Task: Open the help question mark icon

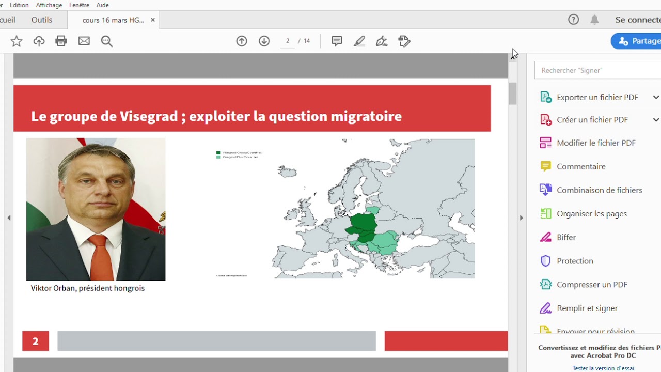Action: pos(573,20)
